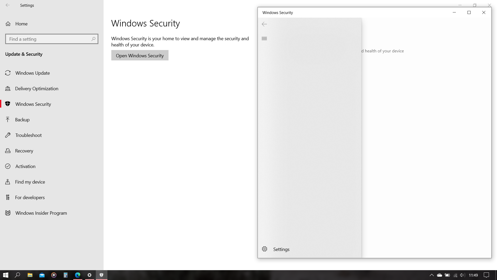
Task: Click Settings label in Windows Security pane
Action: coord(281,249)
